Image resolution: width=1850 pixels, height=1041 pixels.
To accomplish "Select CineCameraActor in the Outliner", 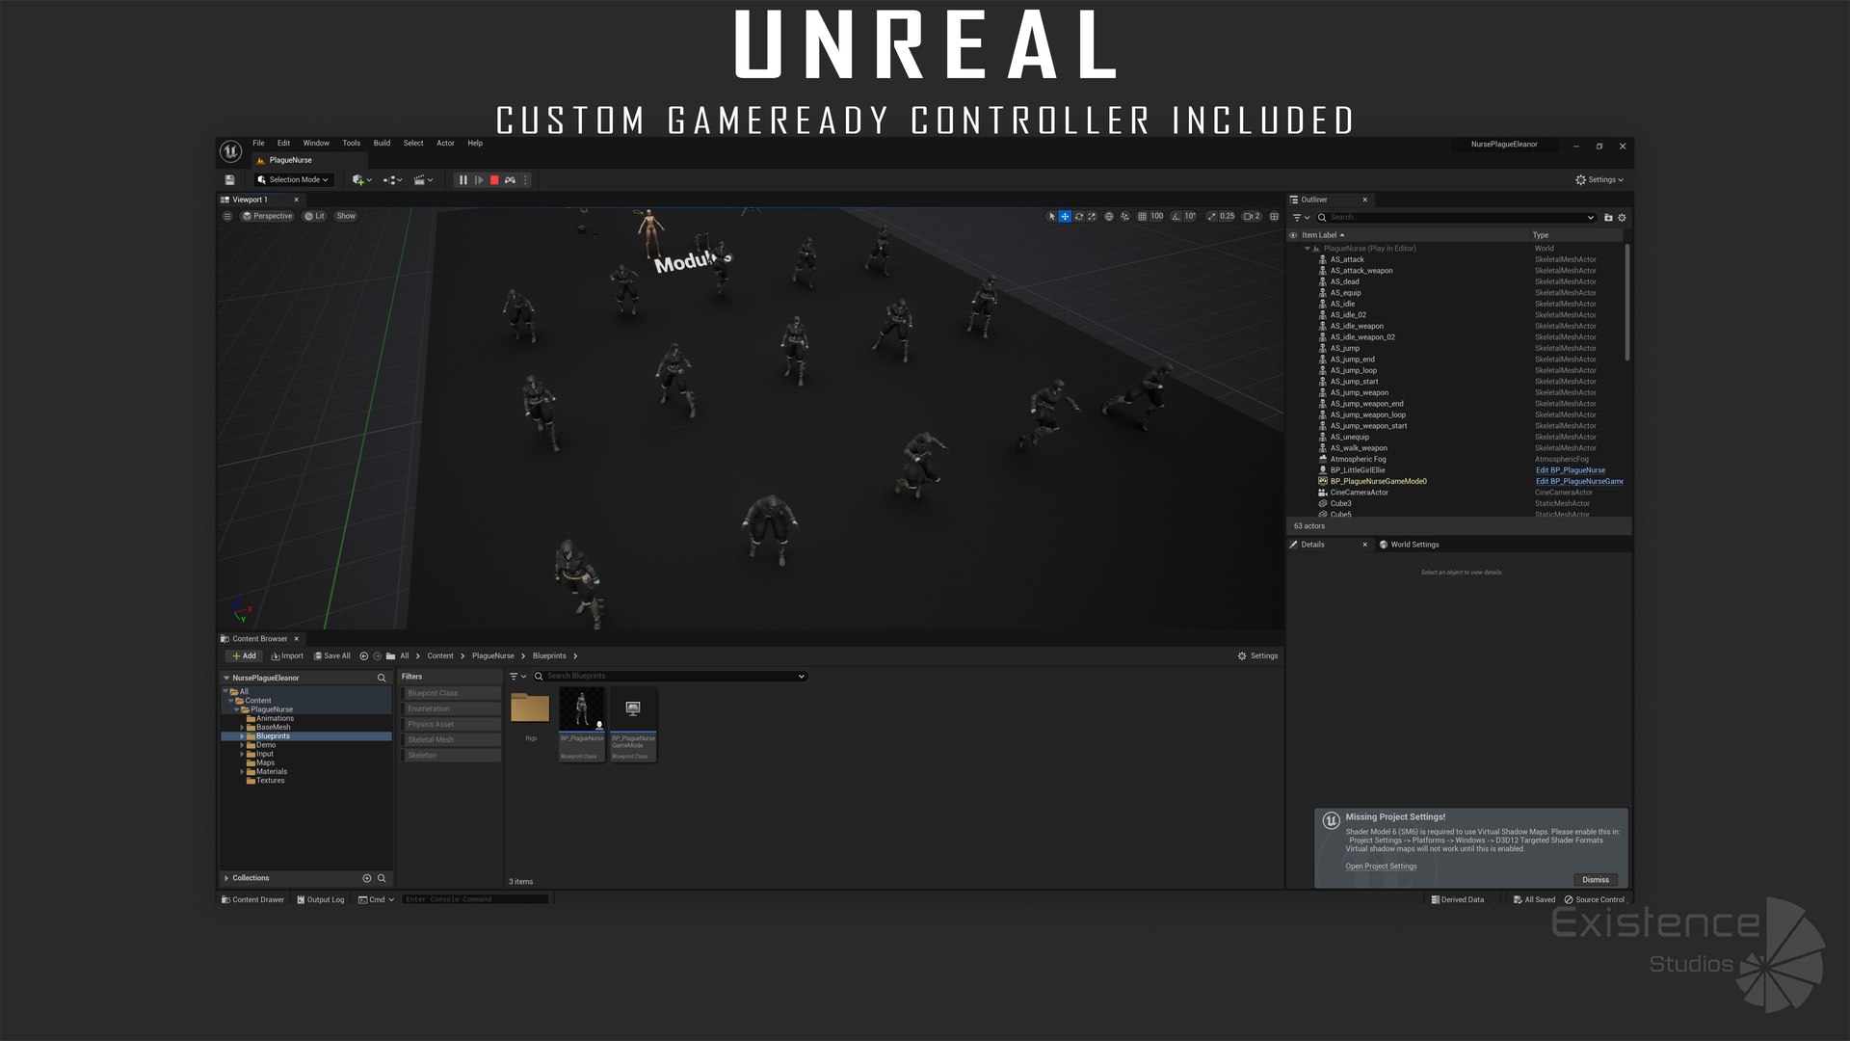I will (1359, 493).
